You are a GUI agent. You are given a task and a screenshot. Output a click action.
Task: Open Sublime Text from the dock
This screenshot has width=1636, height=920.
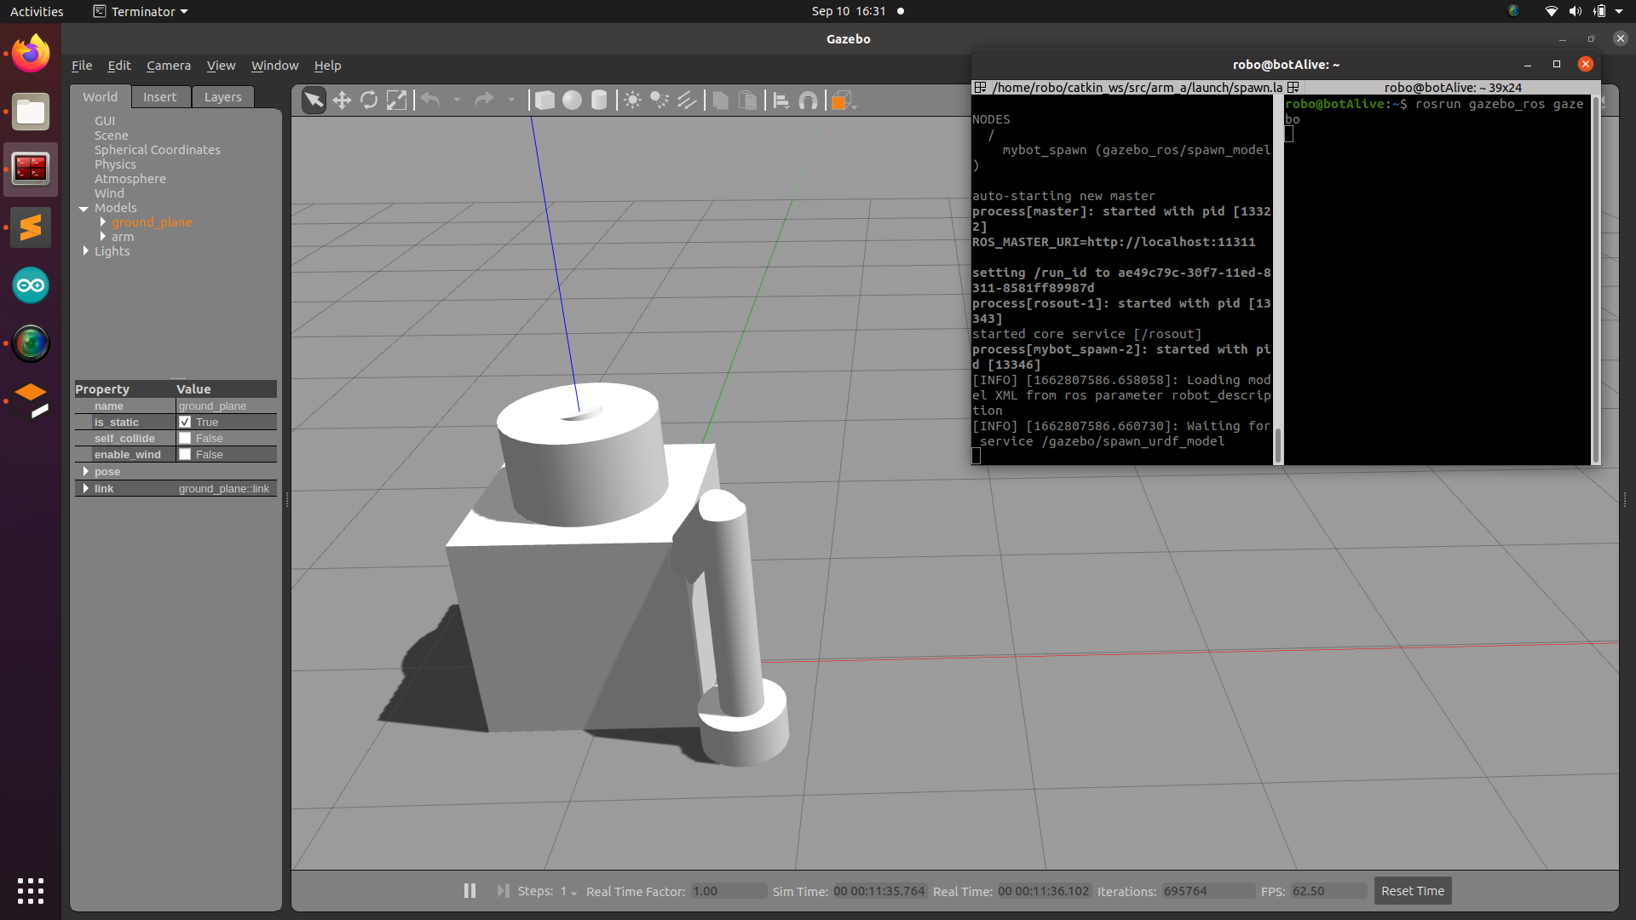pyautogui.click(x=31, y=227)
